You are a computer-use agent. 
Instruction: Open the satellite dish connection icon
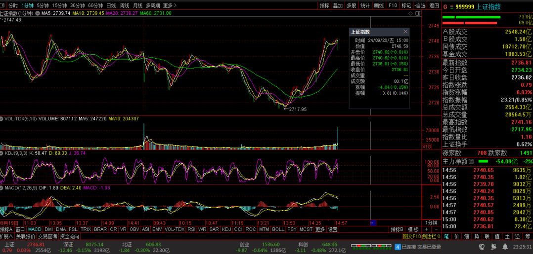tap(494, 246)
